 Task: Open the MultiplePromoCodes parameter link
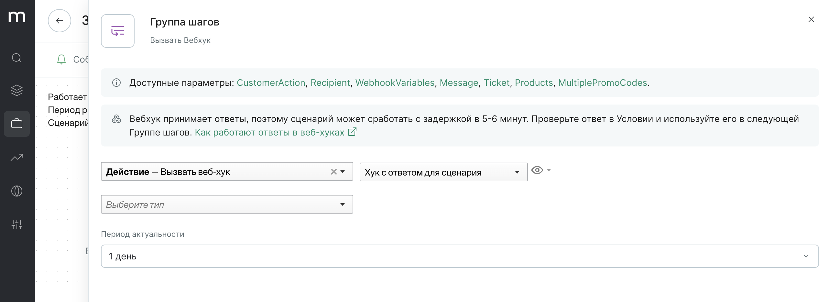(603, 83)
